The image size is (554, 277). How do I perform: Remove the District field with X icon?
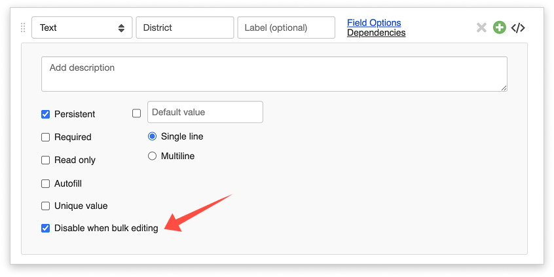[481, 28]
